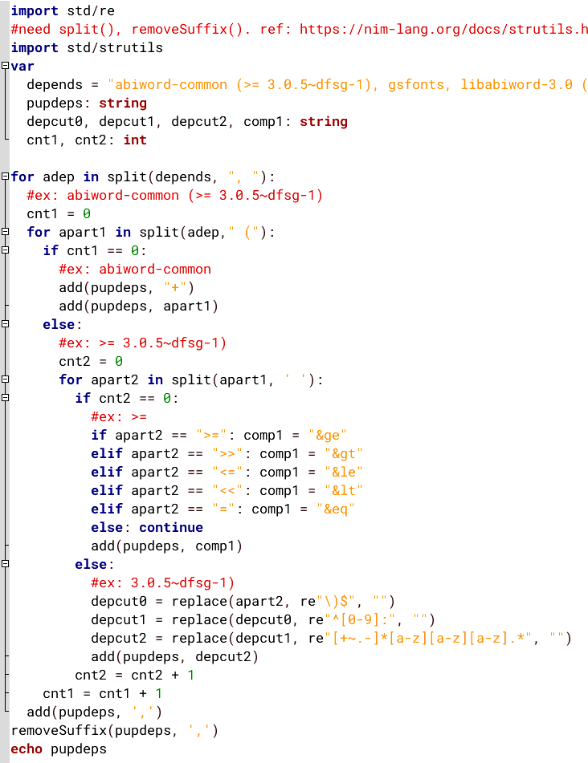Click the line beginning 'depcut0 = replace'
Viewport: 588px width, 763px height.
243,602
